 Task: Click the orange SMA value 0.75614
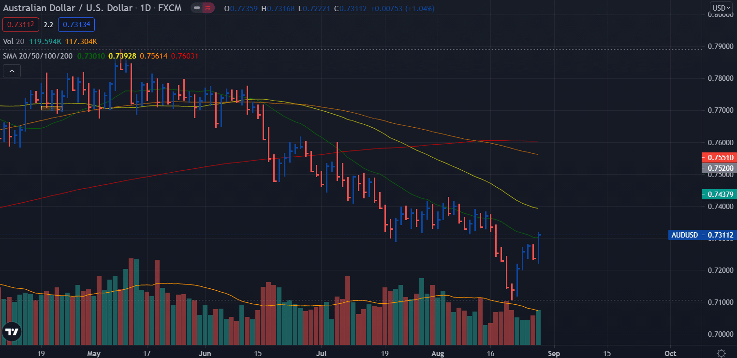click(154, 56)
